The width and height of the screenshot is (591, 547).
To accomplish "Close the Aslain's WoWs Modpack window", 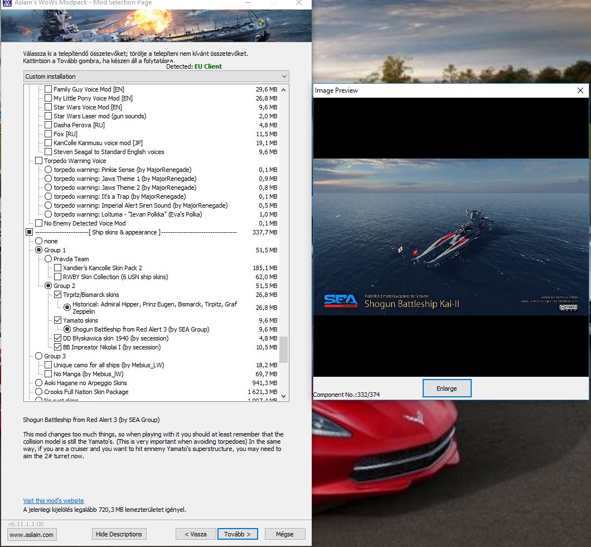I will pos(298,3).
